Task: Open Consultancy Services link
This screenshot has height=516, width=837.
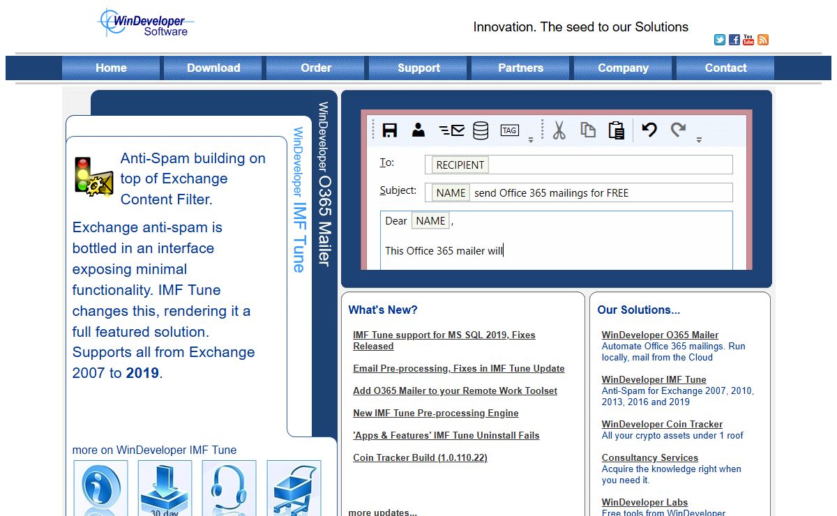Action: pos(650,457)
